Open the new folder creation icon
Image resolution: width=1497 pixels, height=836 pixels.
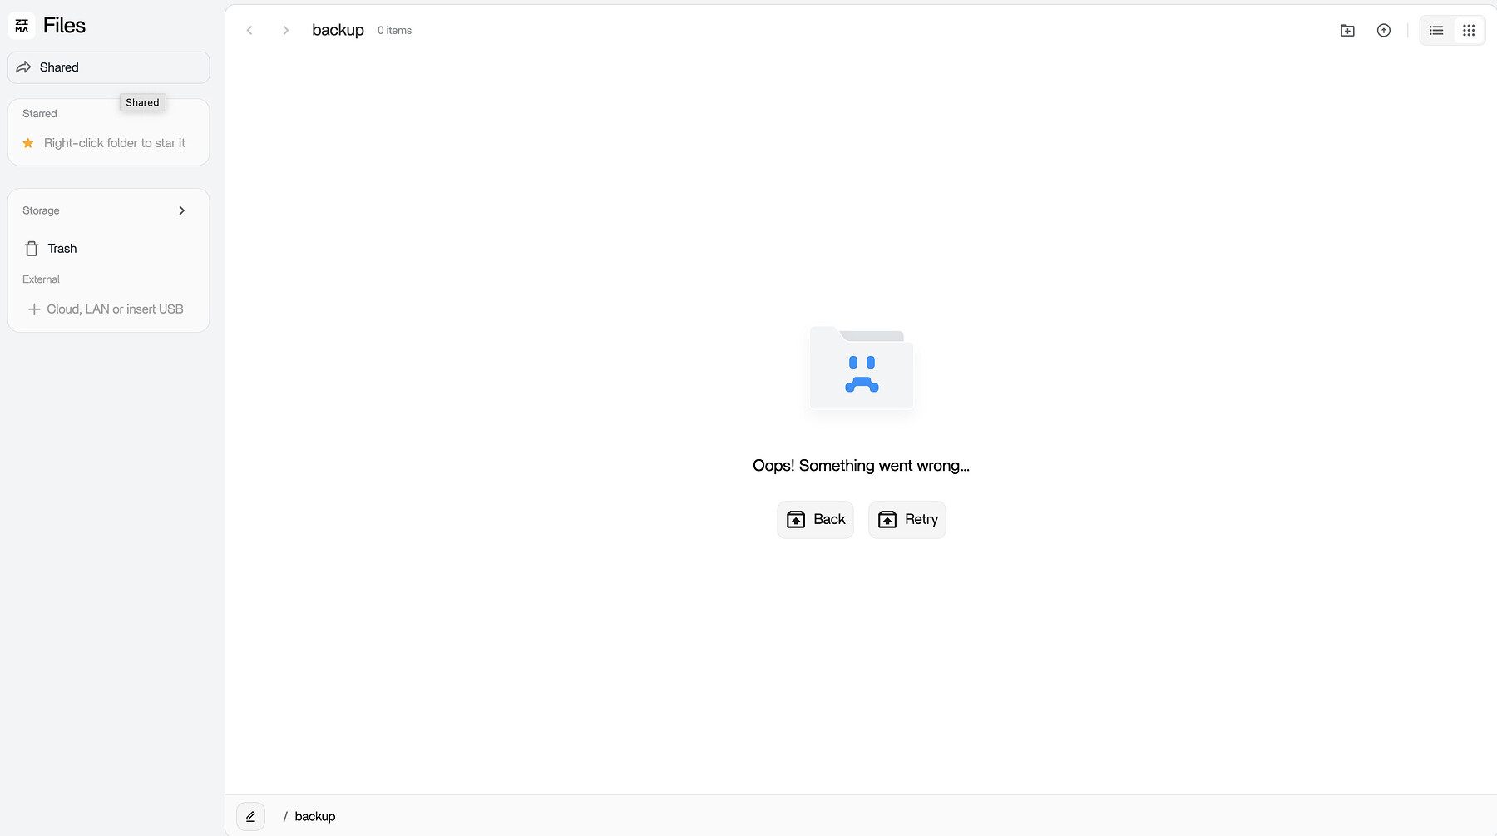coord(1347,30)
